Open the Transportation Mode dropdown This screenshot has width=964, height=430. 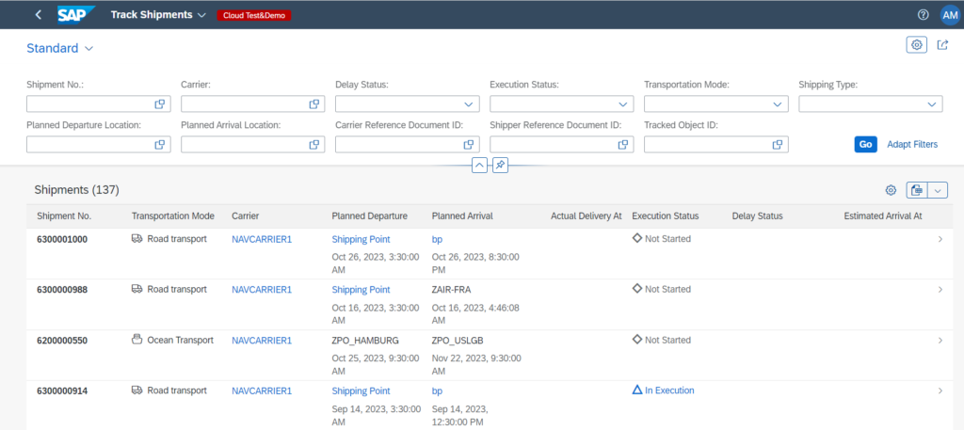778,104
